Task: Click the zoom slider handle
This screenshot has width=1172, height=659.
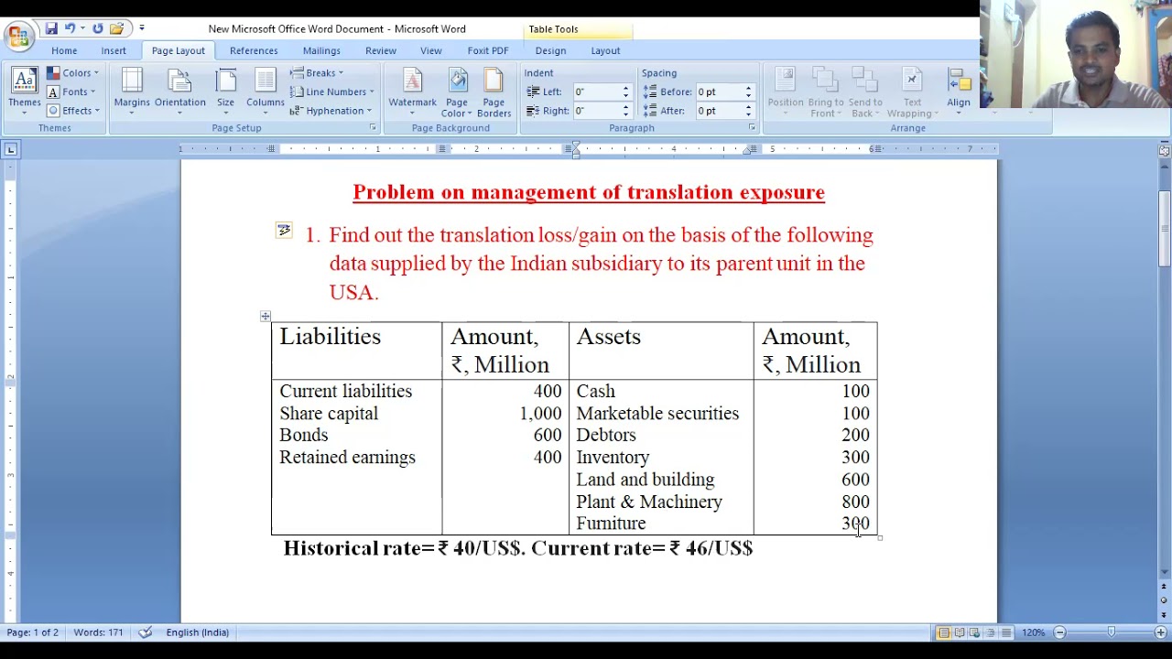Action: coord(1112,632)
